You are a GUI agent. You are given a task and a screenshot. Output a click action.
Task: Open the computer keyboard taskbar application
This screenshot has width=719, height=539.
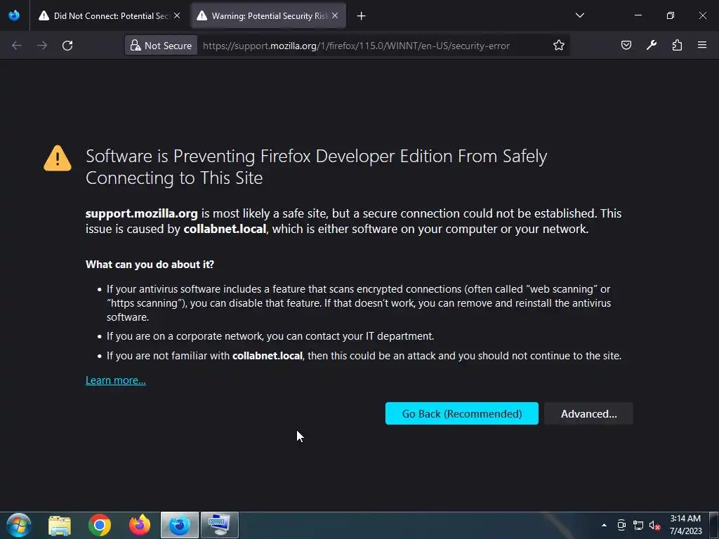click(220, 525)
